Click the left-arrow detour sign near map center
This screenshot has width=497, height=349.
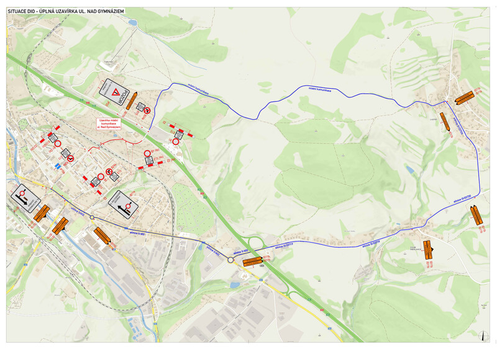[x=123, y=203]
